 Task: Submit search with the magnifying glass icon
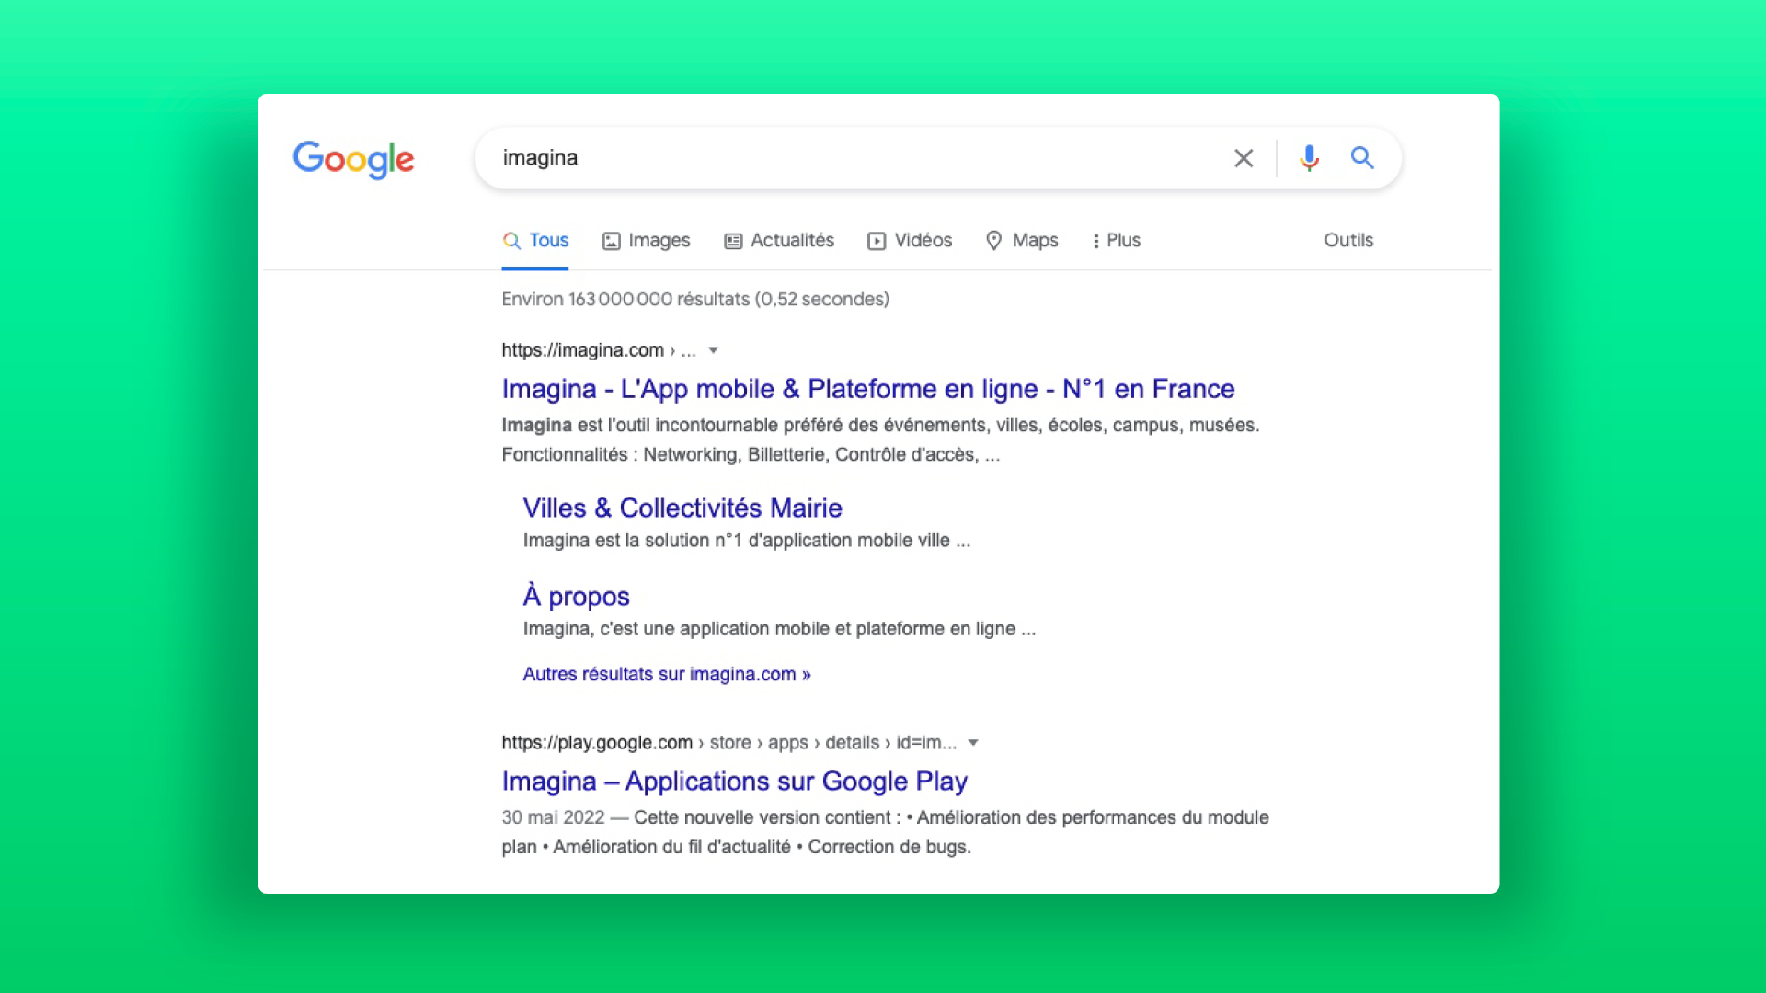tap(1362, 158)
